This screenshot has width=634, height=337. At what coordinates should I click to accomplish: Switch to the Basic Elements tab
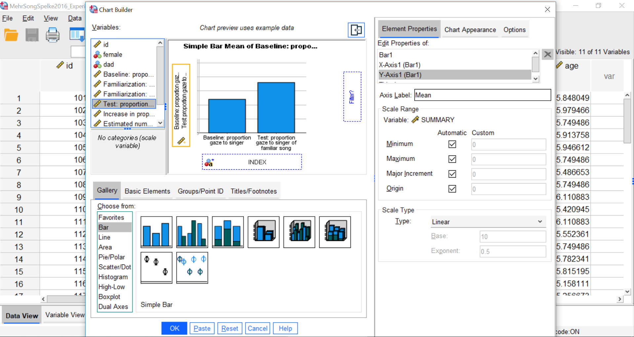coord(147,191)
